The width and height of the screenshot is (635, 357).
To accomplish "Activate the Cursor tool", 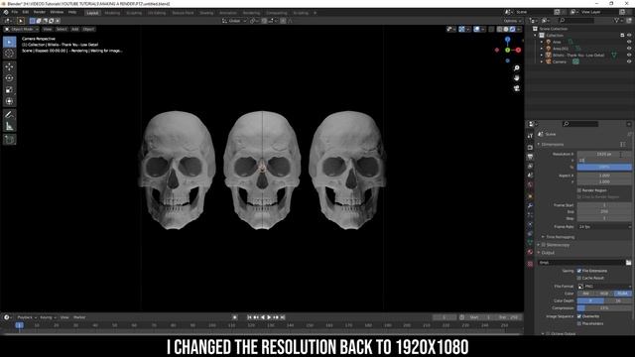I will (x=9, y=54).
